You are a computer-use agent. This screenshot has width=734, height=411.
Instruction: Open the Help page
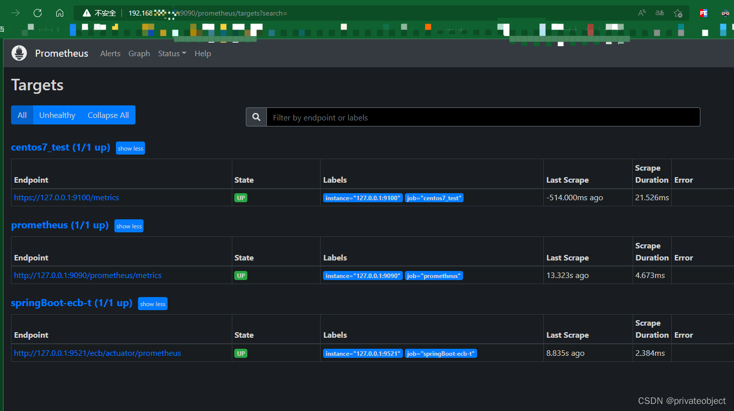(203, 53)
